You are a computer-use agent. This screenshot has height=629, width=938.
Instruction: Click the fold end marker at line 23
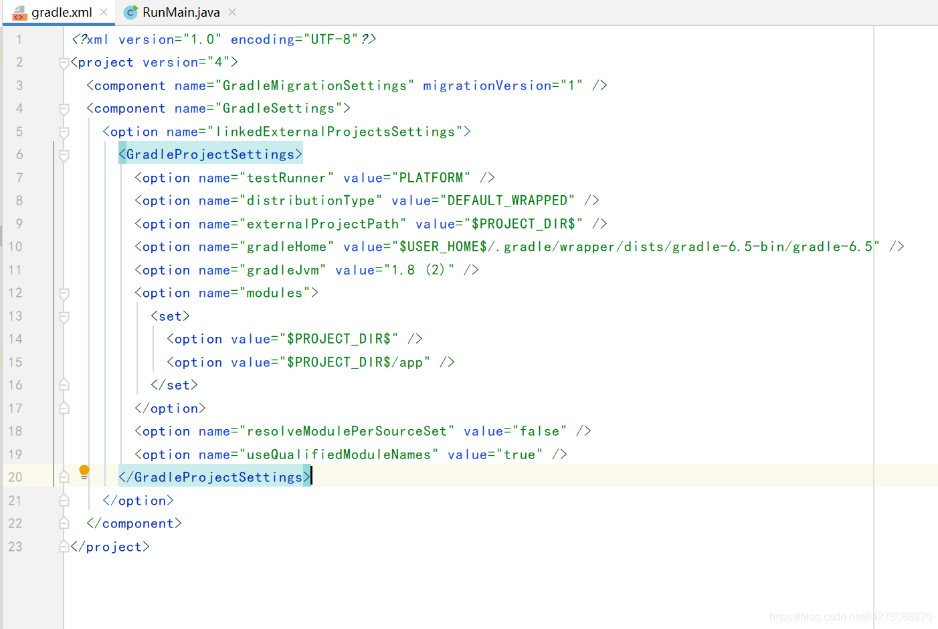(64, 546)
